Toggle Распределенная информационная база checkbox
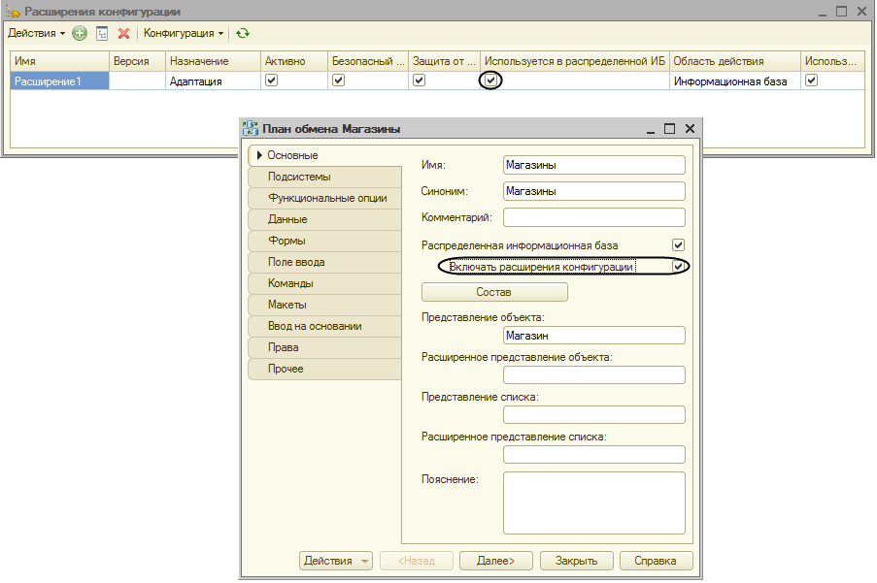This screenshot has height=583, width=877. pos(678,245)
